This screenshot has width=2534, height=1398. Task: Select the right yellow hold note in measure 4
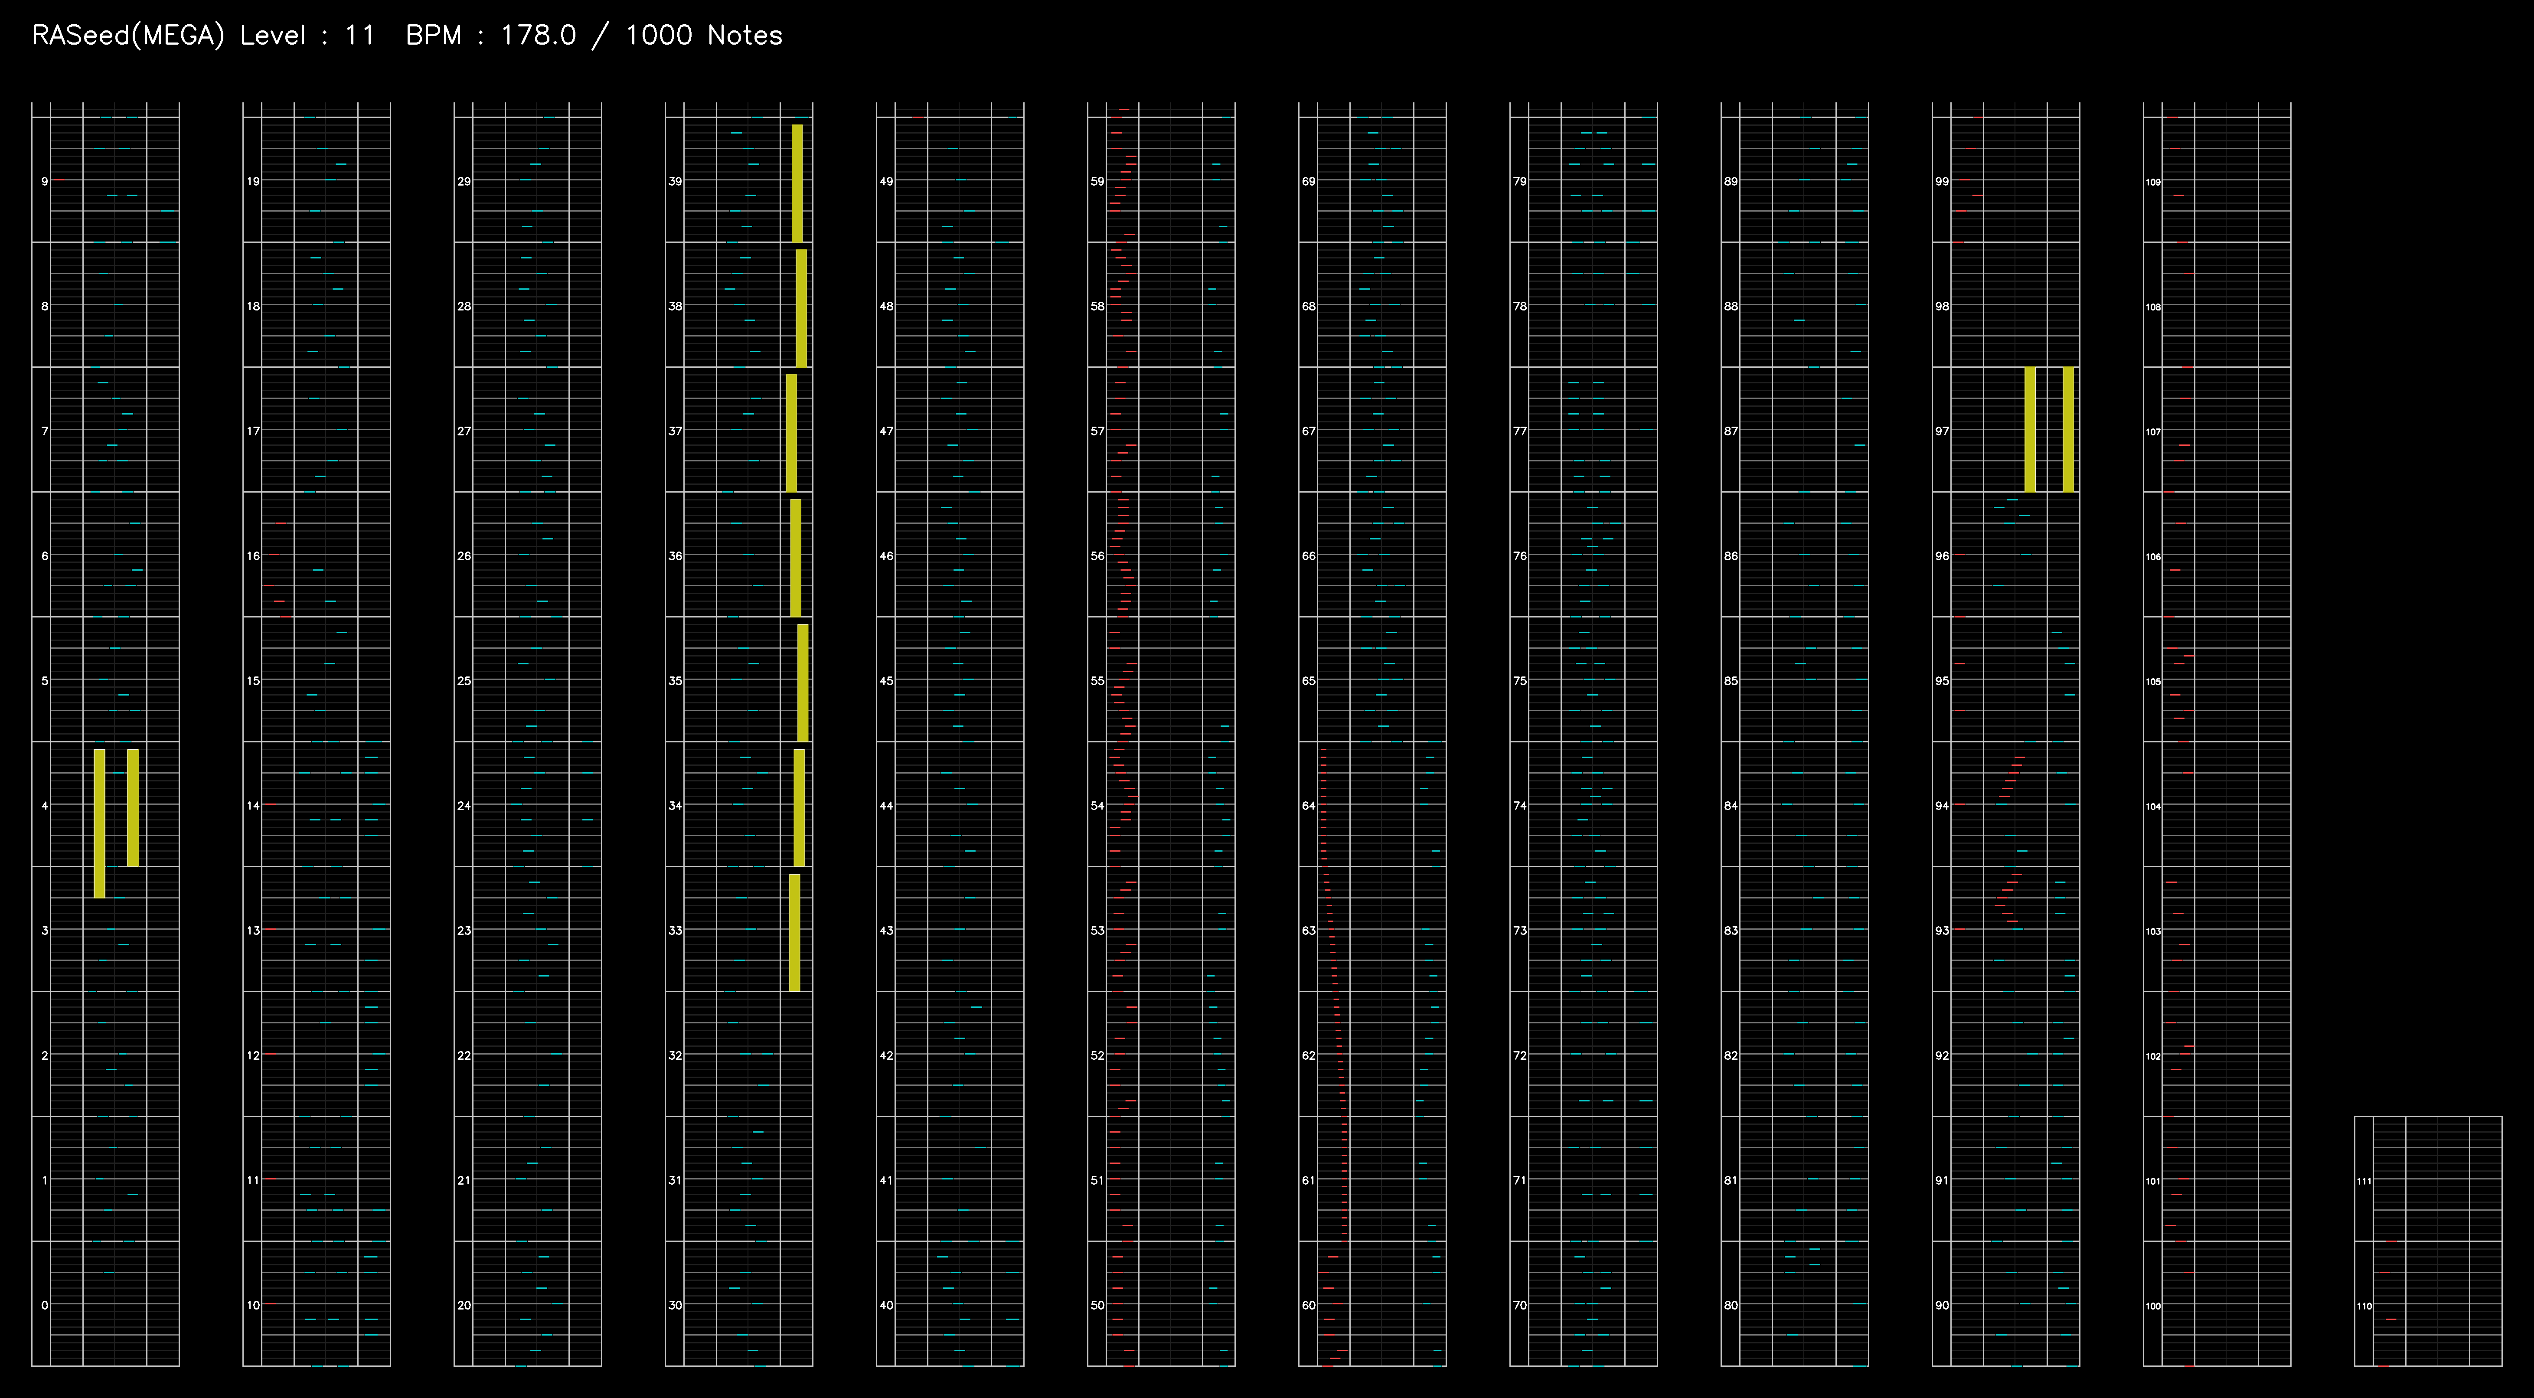(x=133, y=808)
